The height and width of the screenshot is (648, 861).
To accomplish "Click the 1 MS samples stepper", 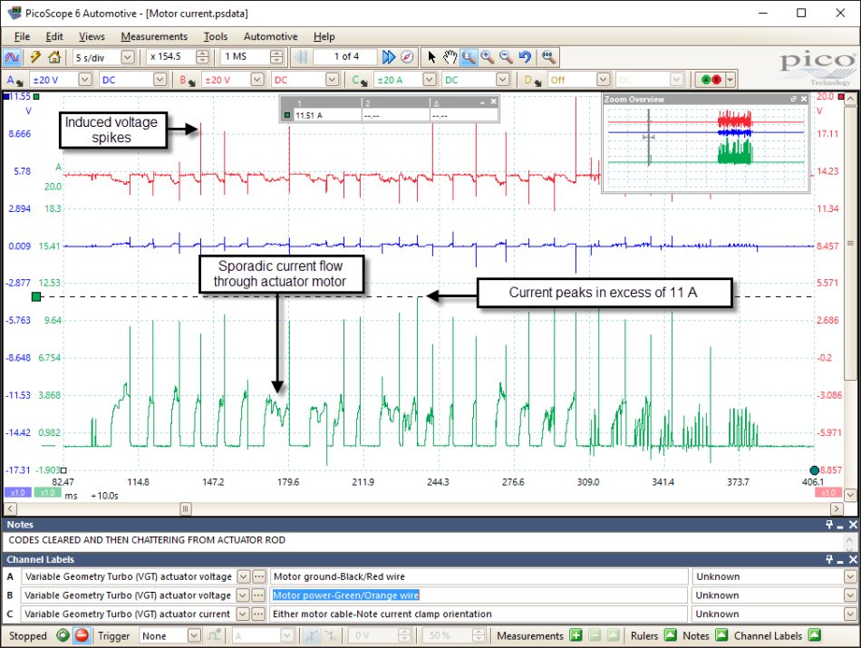I will pyautogui.click(x=276, y=57).
